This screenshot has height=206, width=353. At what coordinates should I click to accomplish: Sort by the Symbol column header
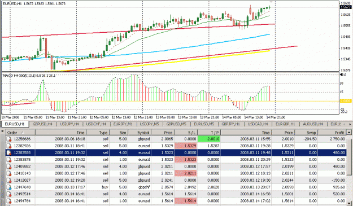pos(140,133)
